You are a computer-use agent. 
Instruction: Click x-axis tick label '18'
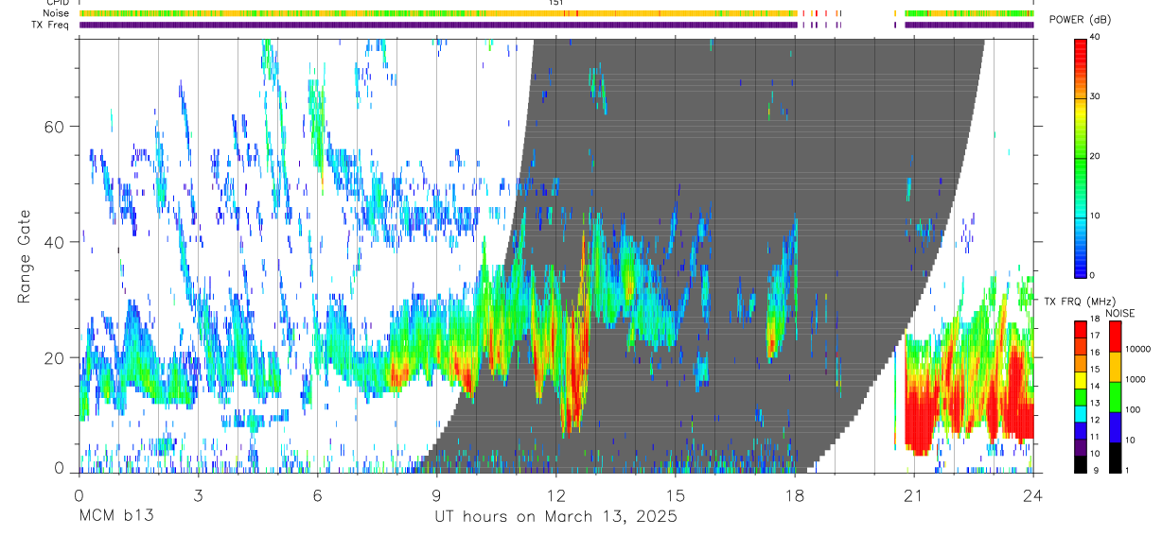(794, 494)
